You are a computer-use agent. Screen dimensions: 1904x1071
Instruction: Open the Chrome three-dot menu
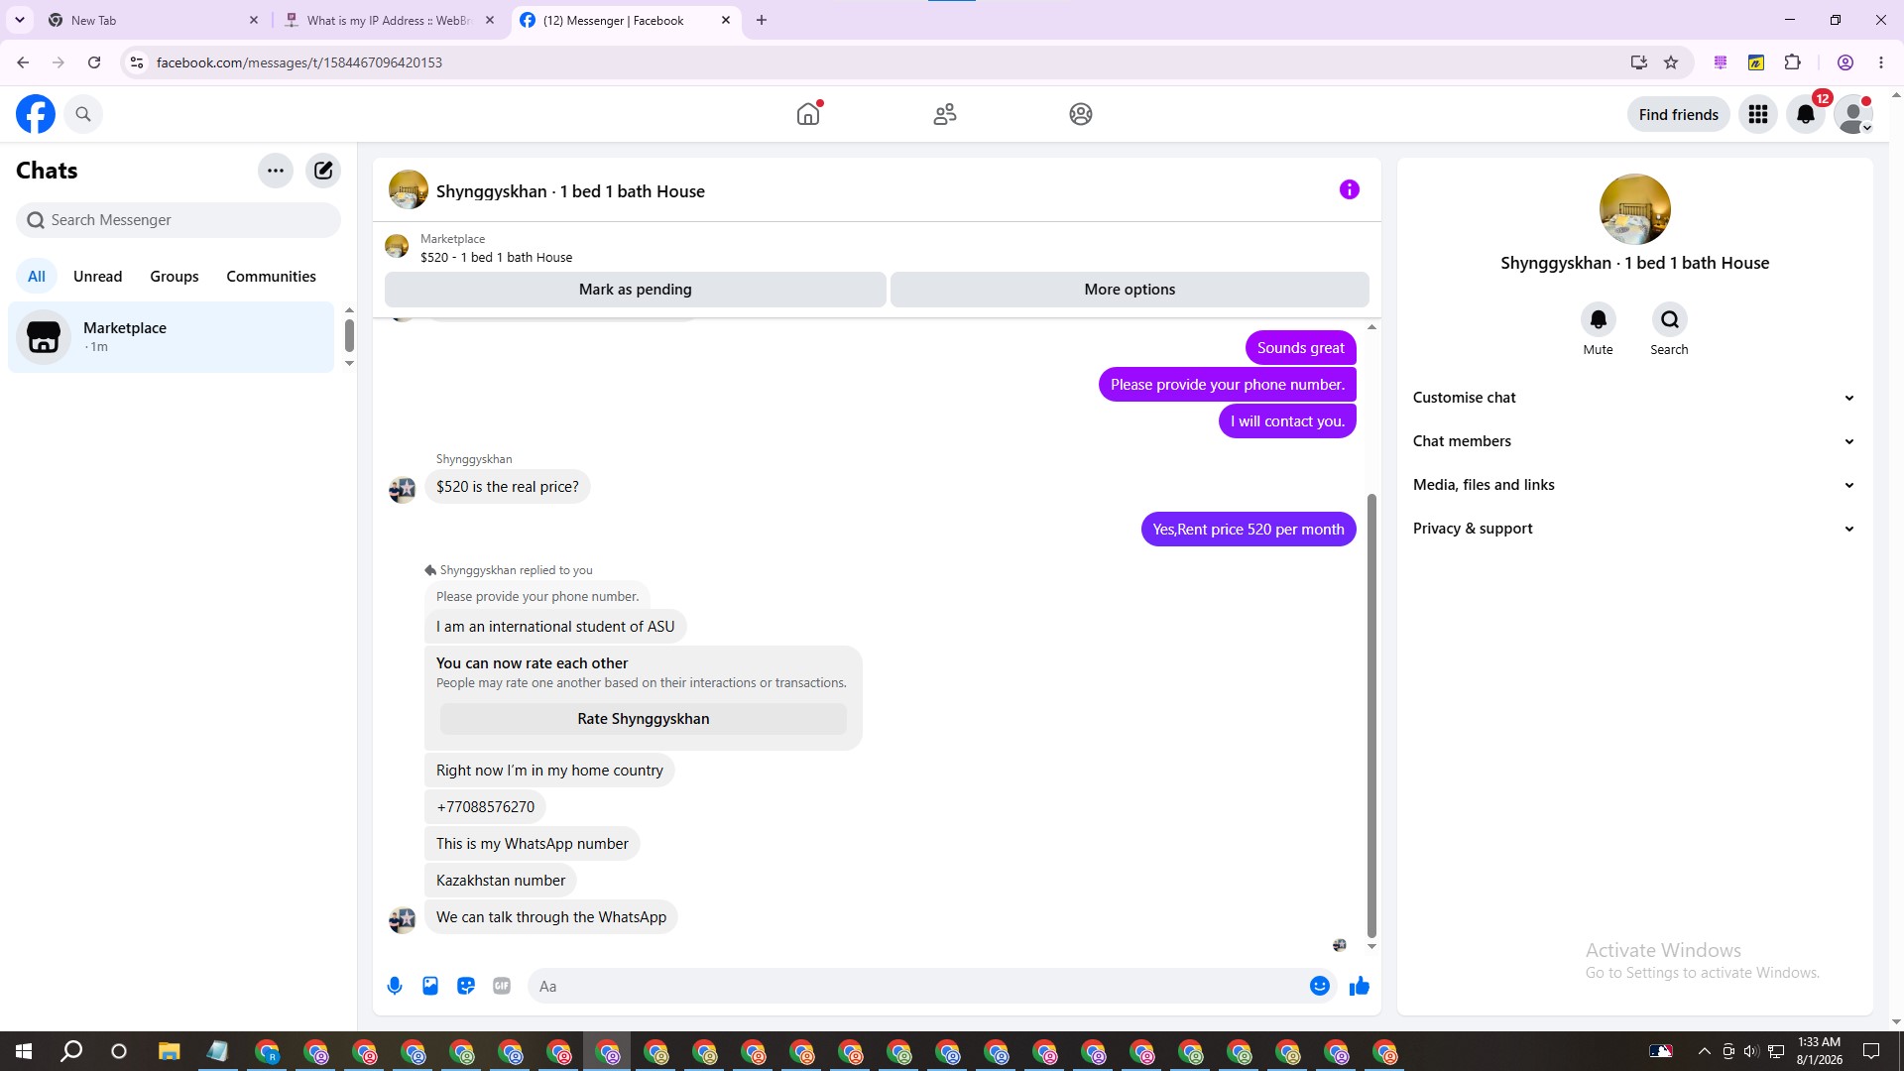(1881, 62)
